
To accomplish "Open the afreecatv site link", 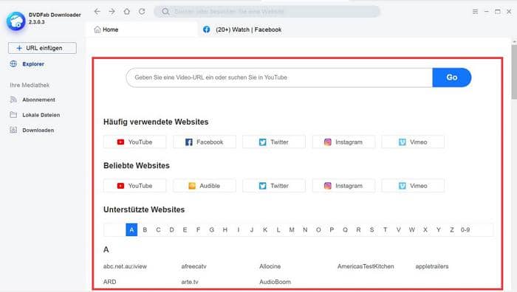I will click(x=194, y=266).
